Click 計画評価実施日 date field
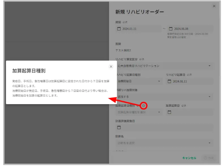This screenshot has width=224, height=168. point(164,127)
